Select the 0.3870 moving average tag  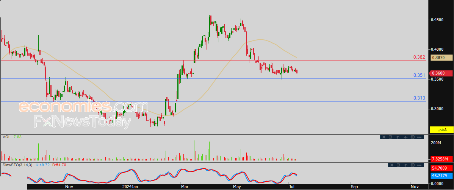442,58
